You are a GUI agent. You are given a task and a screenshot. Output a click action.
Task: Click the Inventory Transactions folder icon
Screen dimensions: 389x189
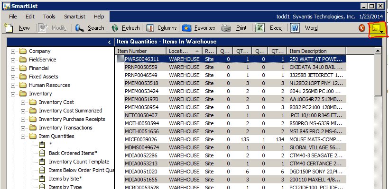click(x=33, y=128)
